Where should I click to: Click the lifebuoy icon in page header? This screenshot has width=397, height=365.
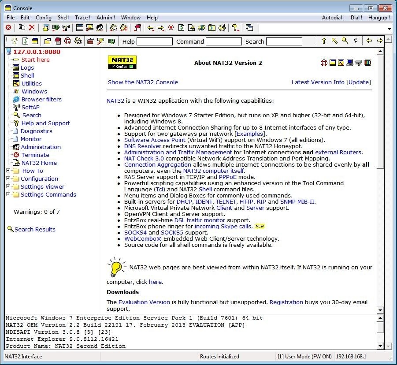pos(324,63)
